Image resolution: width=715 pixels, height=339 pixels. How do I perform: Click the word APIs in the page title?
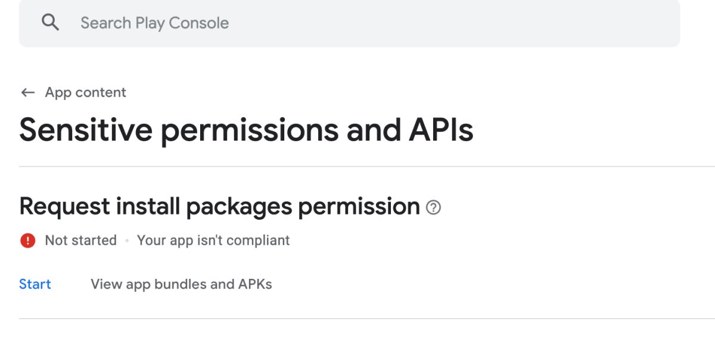[x=441, y=129]
